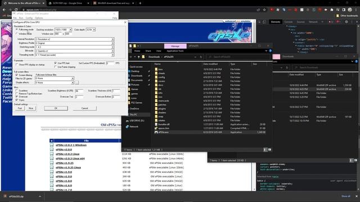Image resolution: width=360 pixels, height=202 pixels.
Task: Click the Fast default settings button
Action: 20,108
